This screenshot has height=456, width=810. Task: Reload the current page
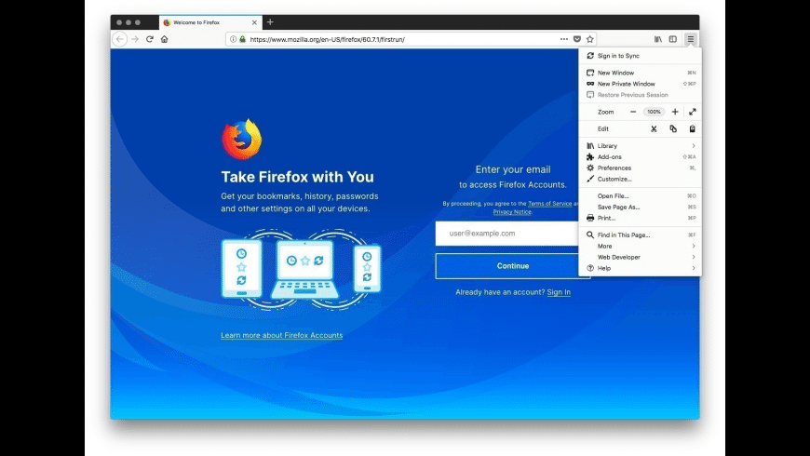click(x=149, y=39)
